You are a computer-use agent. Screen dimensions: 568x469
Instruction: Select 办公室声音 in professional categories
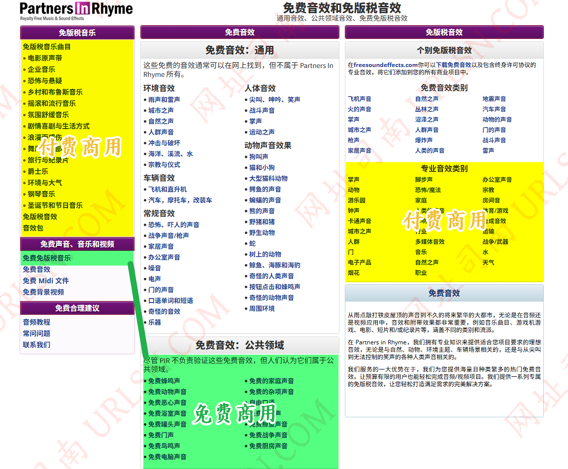tap(497, 180)
